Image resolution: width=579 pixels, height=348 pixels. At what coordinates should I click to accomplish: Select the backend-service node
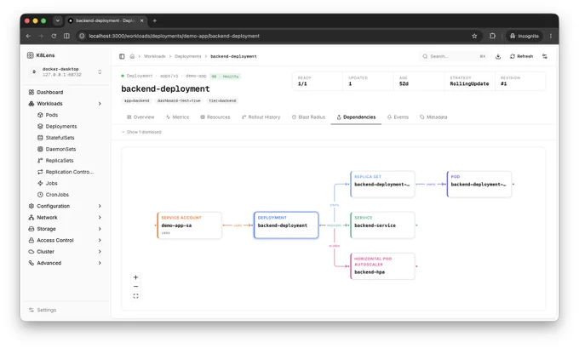[x=382, y=225]
